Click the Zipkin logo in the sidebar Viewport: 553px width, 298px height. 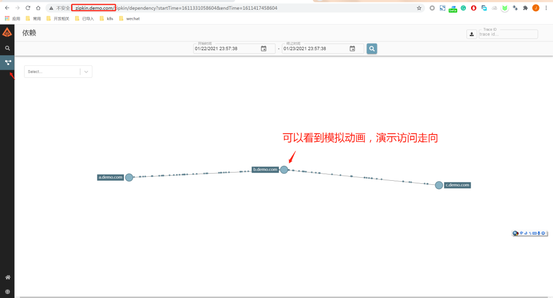click(7, 31)
